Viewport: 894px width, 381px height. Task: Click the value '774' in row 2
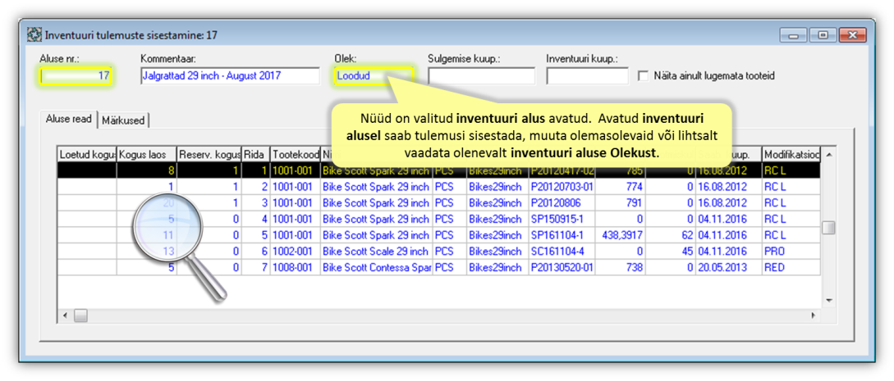click(x=621, y=186)
